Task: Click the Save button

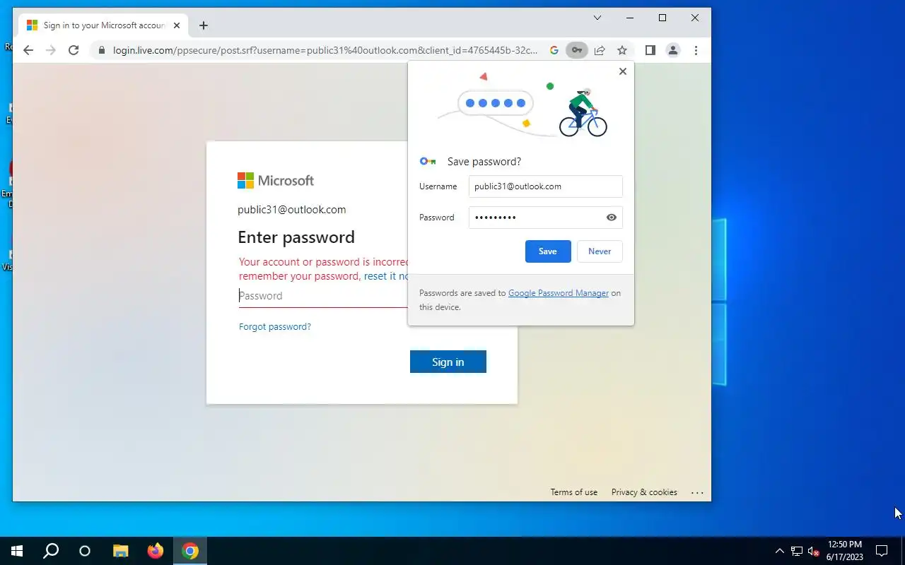Action: [548, 251]
